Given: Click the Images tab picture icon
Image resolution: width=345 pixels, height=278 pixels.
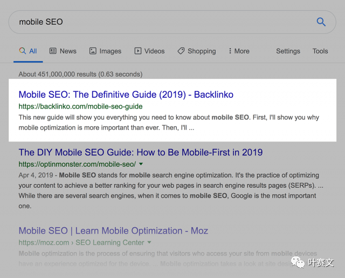Looking at the screenshot, I should pos(93,51).
